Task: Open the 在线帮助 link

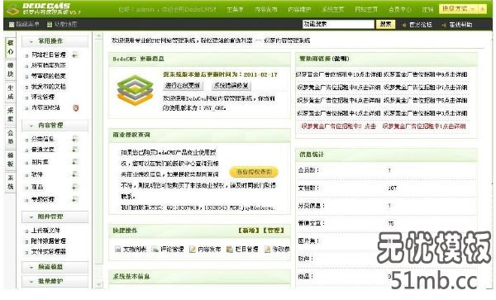Action: (460, 25)
